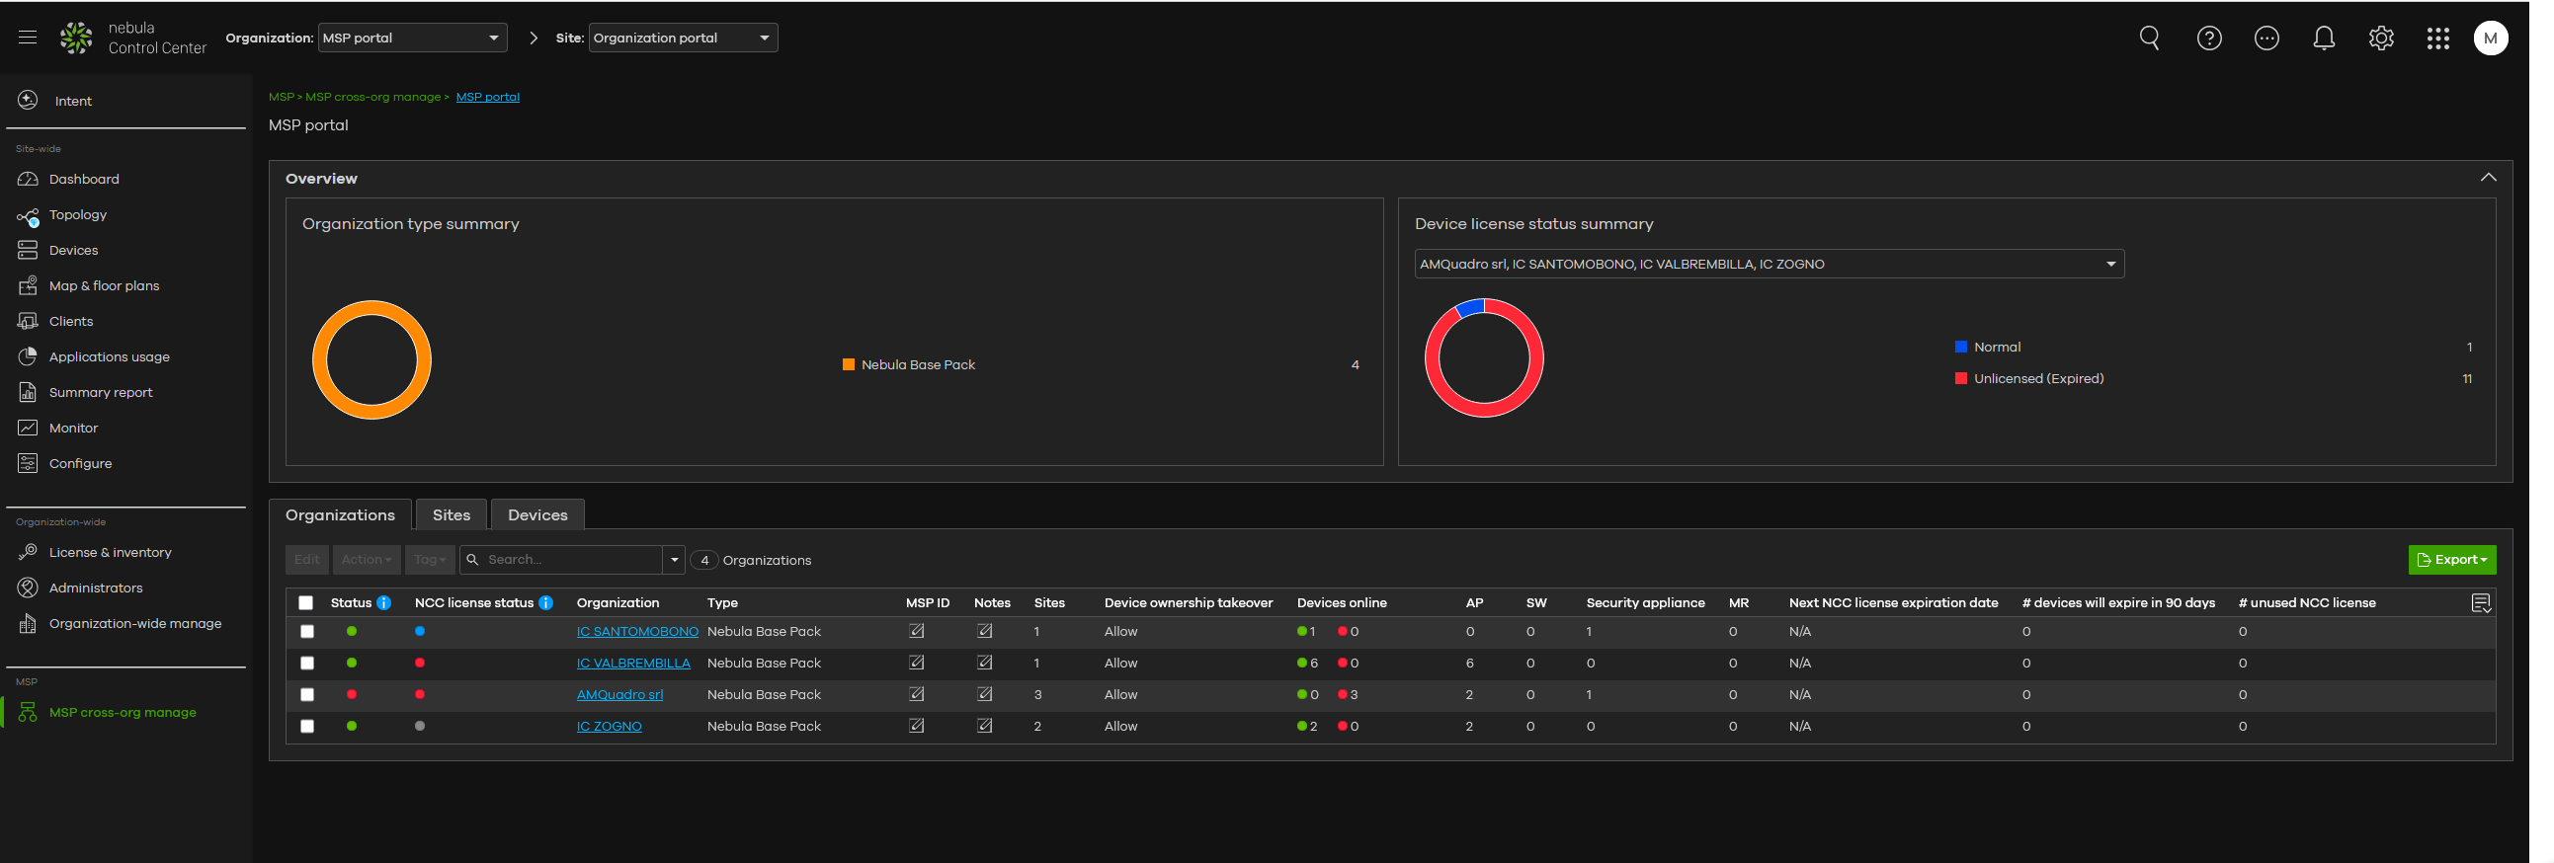
Task: Click the Device license status donut chart
Action: tap(1484, 357)
